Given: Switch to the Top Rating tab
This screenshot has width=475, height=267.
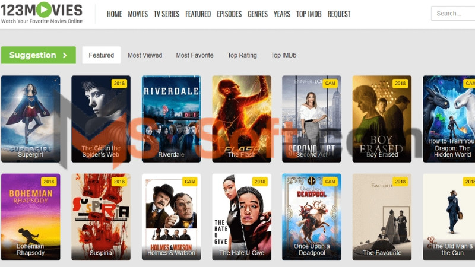Looking at the screenshot, I should point(242,55).
